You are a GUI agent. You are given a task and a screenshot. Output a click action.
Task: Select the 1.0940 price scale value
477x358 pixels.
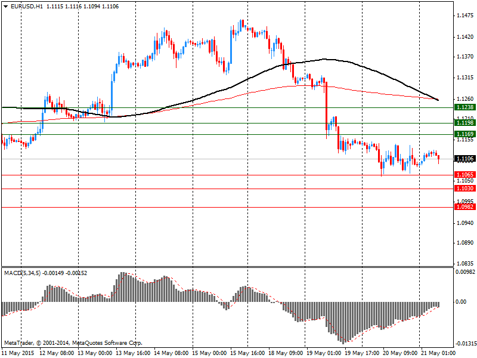pos(466,223)
